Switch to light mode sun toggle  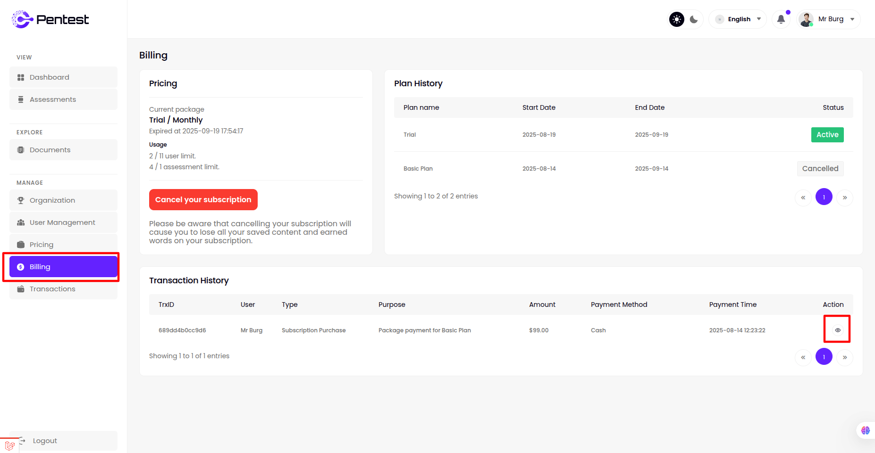677,19
